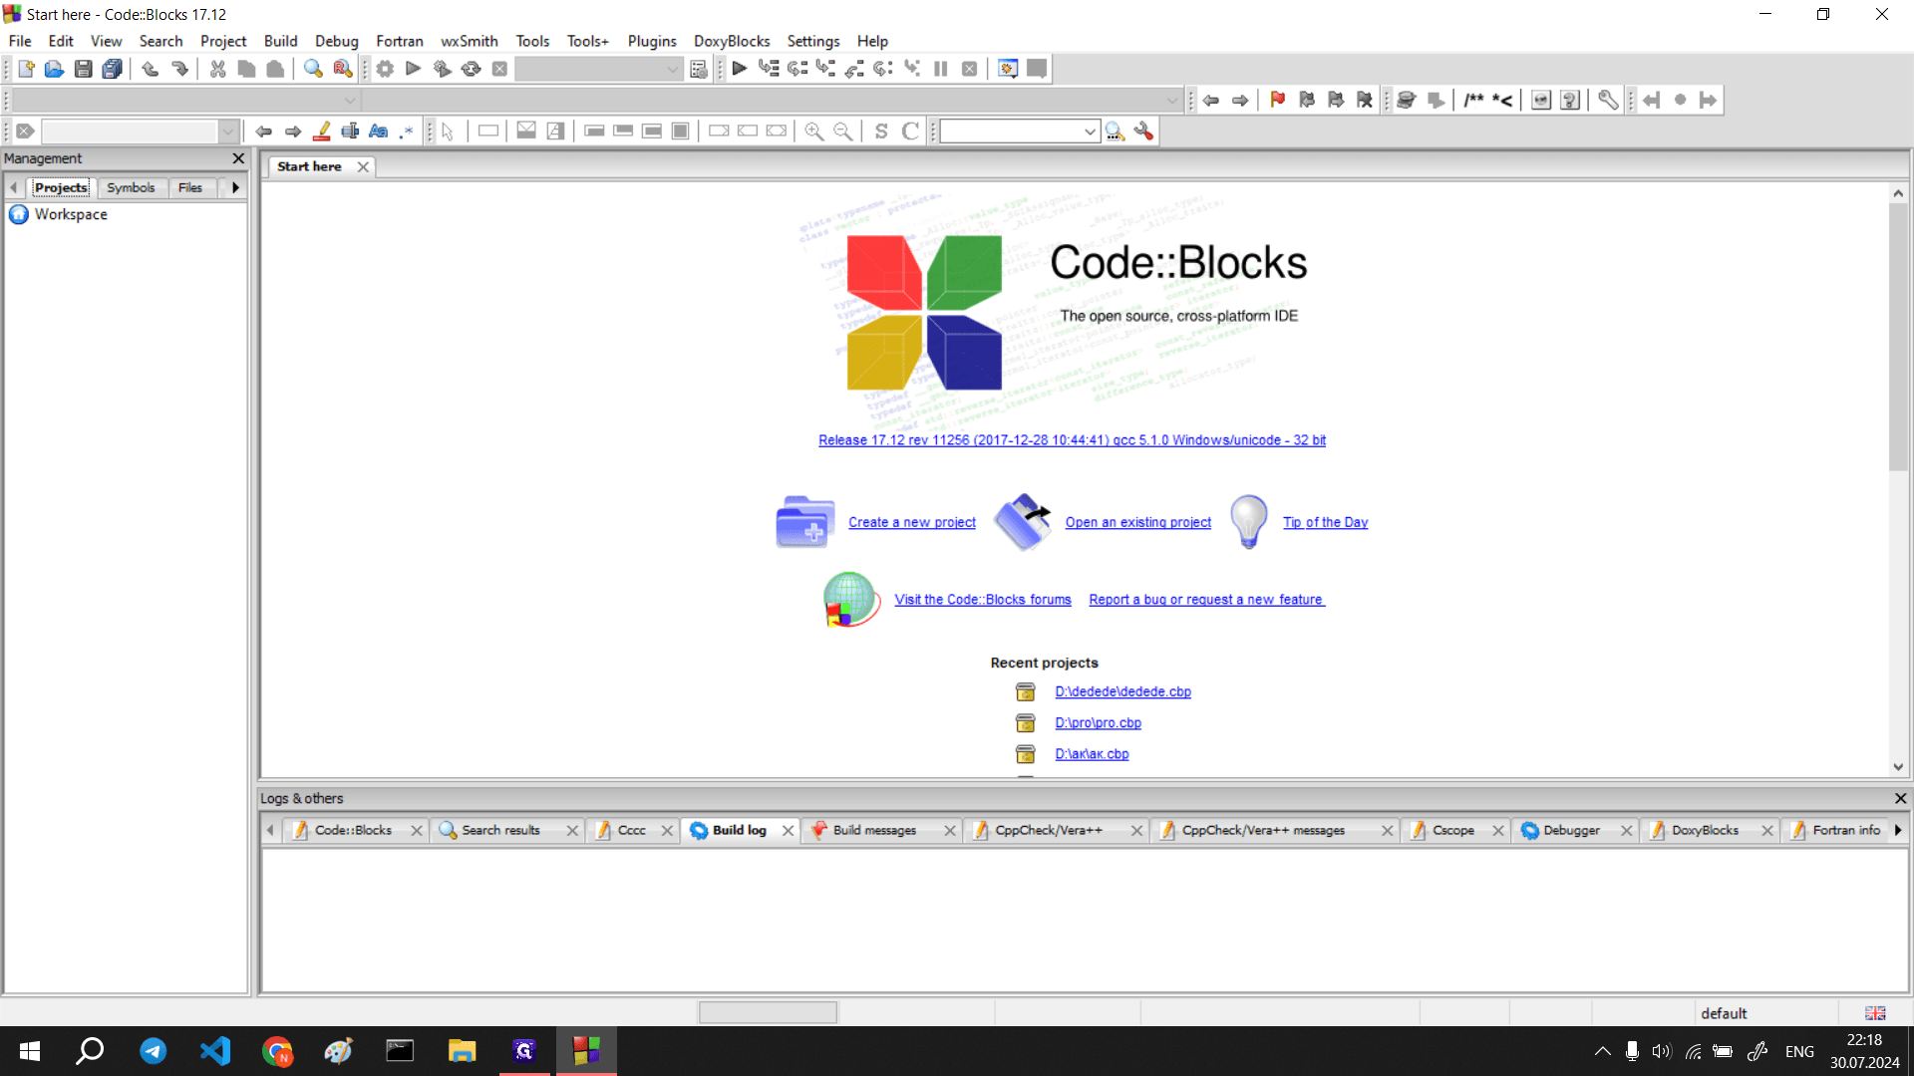The width and height of the screenshot is (1914, 1076).
Task: Click the Zoom out diagram icon
Action: click(x=843, y=132)
